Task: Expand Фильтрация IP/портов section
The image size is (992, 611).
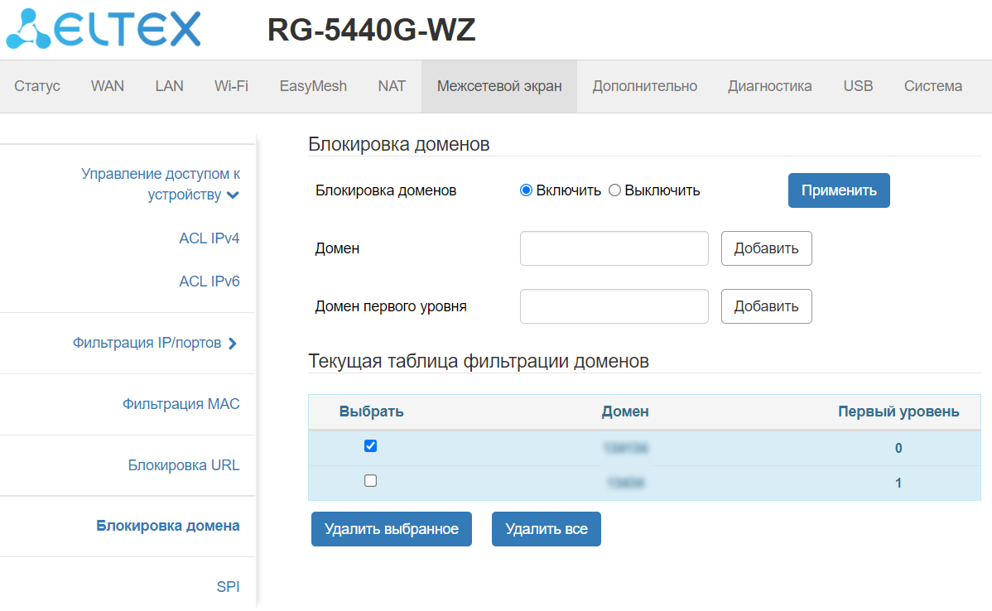Action: [233, 343]
